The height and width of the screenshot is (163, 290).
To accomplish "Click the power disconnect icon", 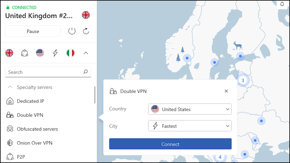I will point(72,31).
